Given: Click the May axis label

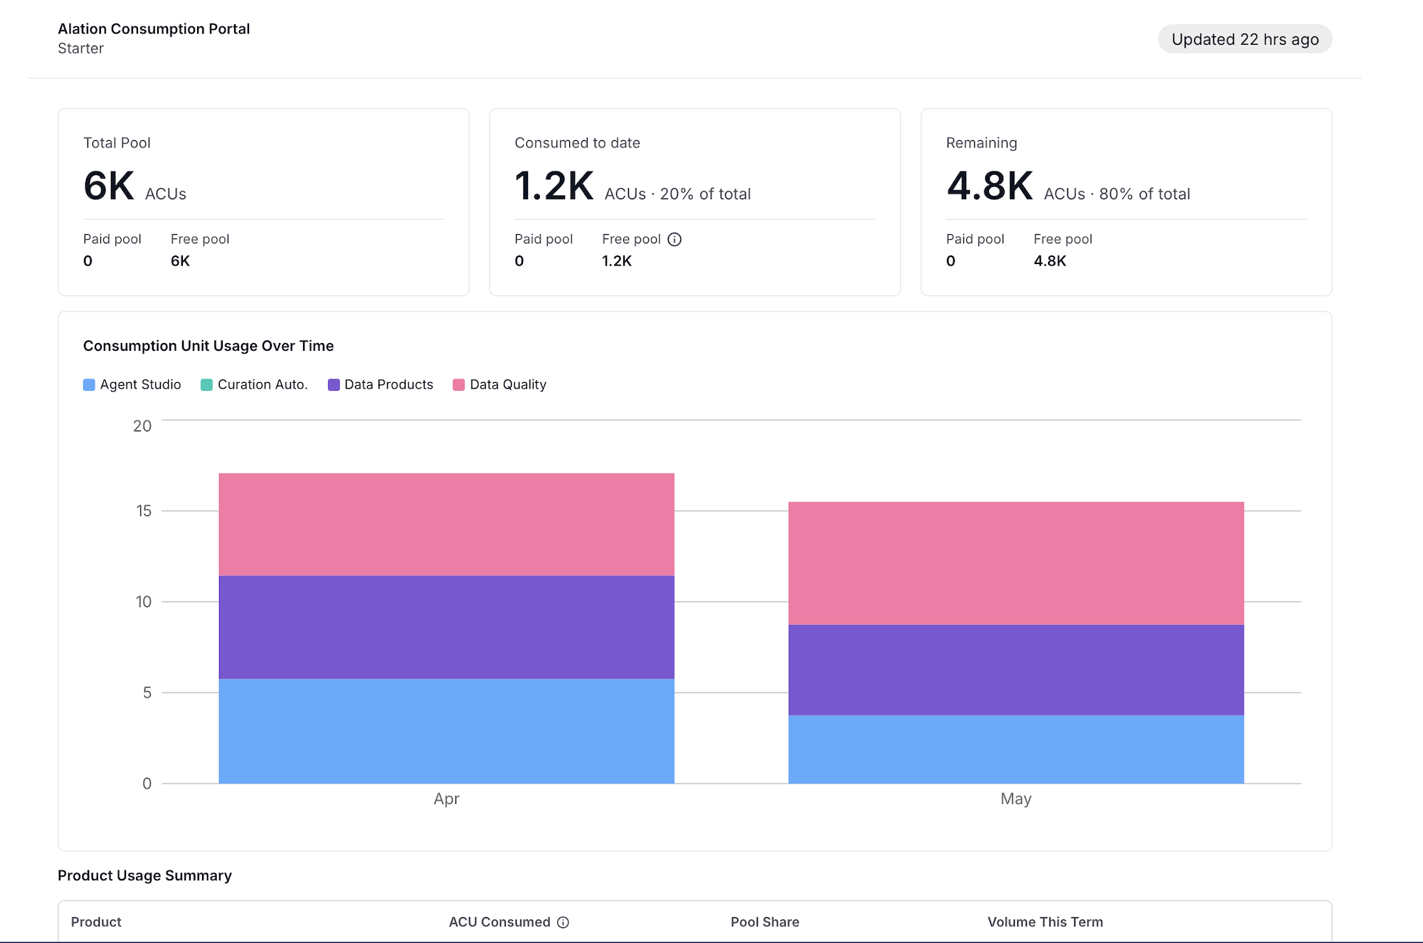Looking at the screenshot, I should point(1016,799).
